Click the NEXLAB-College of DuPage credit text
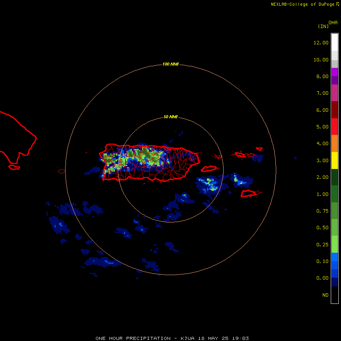Viewport: 341px width, 341px height. pyautogui.click(x=305, y=4)
